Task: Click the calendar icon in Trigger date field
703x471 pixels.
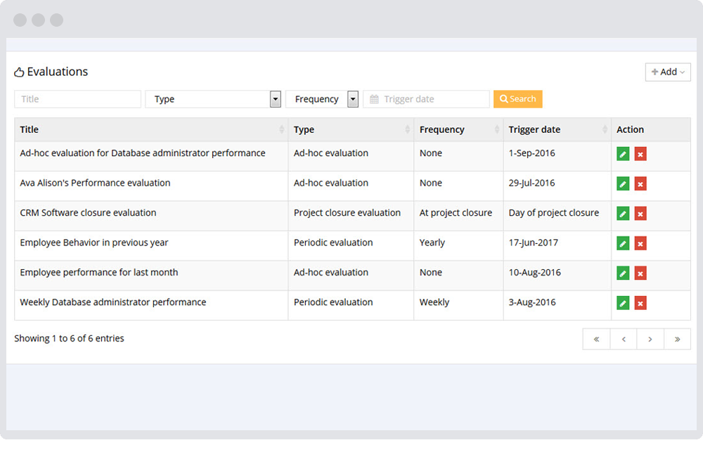Action: pyautogui.click(x=374, y=99)
